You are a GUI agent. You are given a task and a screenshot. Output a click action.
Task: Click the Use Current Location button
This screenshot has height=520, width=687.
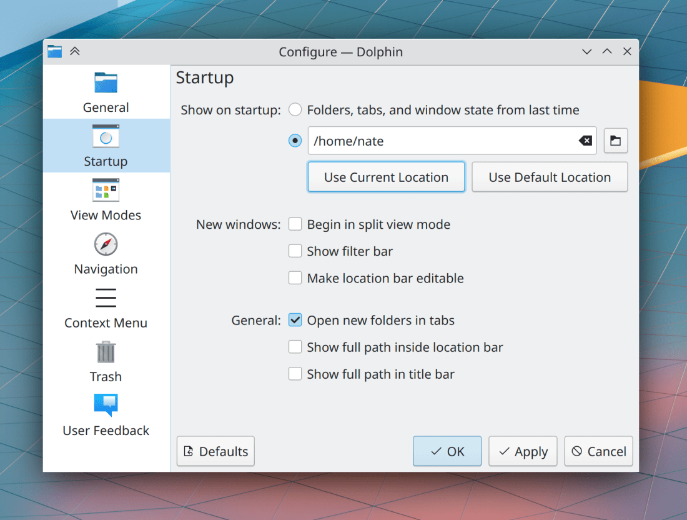point(386,177)
